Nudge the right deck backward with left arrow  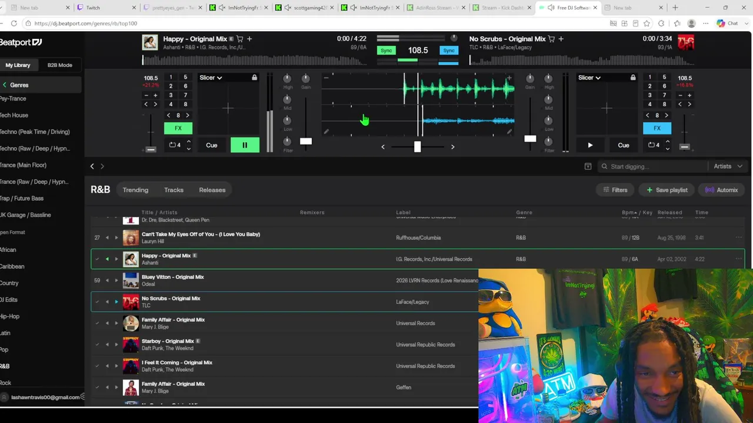680,105
